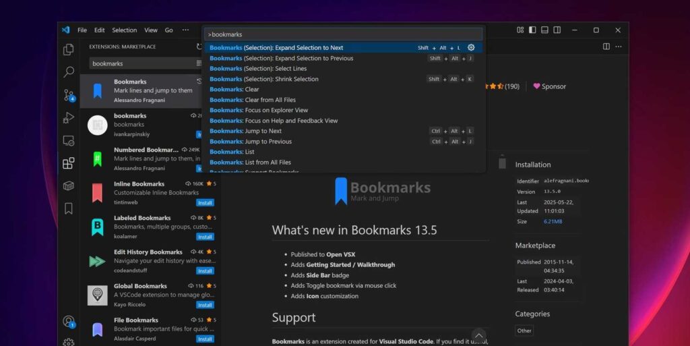The width and height of the screenshot is (690, 346).
Task: Open the editor More Actions ellipsis
Action: click(619, 47)
